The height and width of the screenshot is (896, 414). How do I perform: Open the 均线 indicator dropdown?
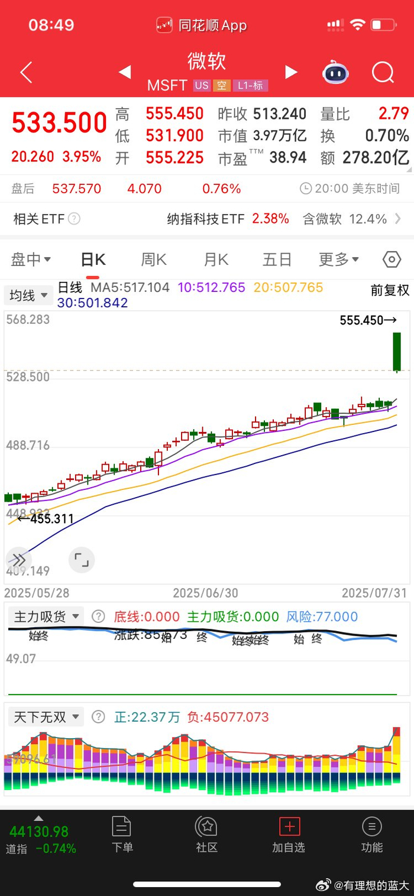28,296
